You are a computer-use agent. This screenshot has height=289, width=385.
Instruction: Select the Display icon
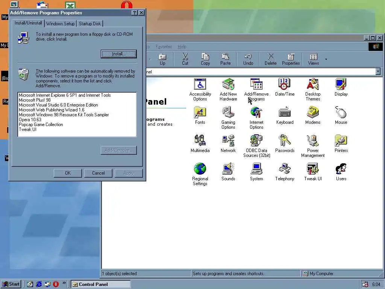click(341, 87)
